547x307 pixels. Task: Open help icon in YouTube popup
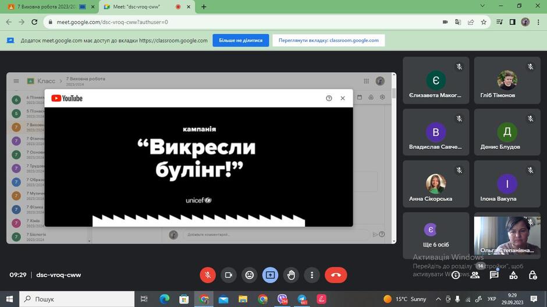(x=329, y=98)
